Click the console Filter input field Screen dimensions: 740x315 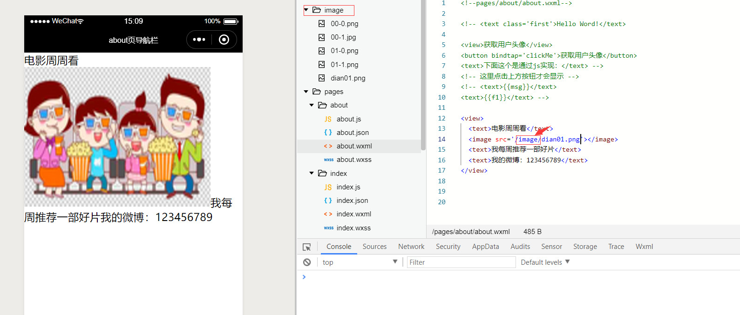click(x=461, y=262)
